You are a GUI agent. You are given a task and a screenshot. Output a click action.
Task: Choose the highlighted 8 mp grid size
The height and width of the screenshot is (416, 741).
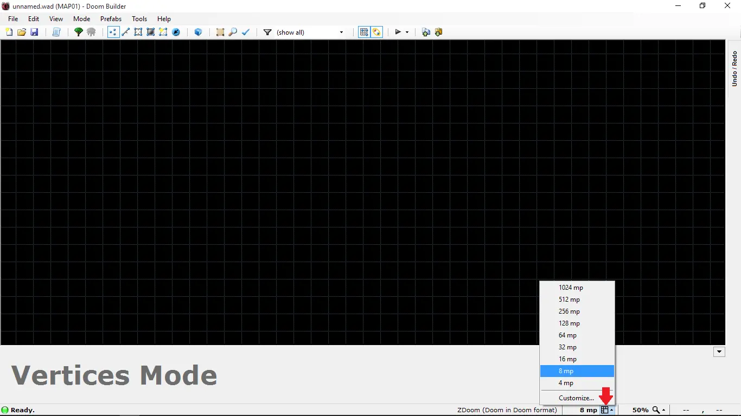[x=577, y=371]
